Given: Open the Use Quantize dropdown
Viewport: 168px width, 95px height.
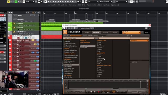Looking at the screenshot, I should tap(106, 2).
